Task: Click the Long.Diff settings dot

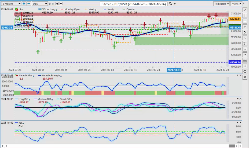Action: (29, 100)
